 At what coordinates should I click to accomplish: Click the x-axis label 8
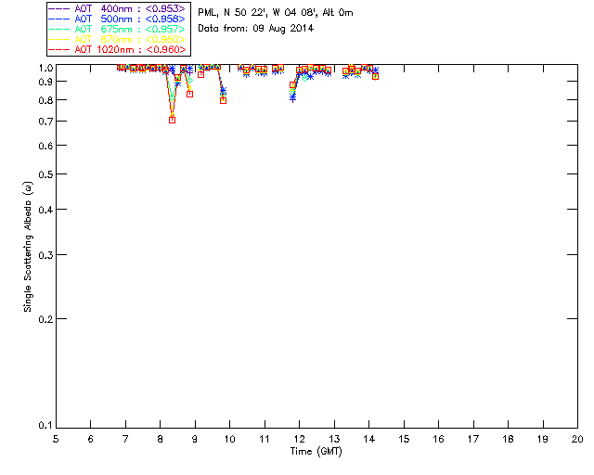pos(161,440)
